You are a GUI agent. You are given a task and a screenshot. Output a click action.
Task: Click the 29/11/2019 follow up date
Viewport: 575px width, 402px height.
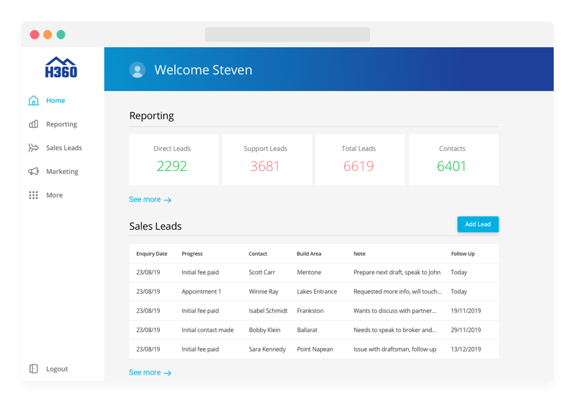466,330
